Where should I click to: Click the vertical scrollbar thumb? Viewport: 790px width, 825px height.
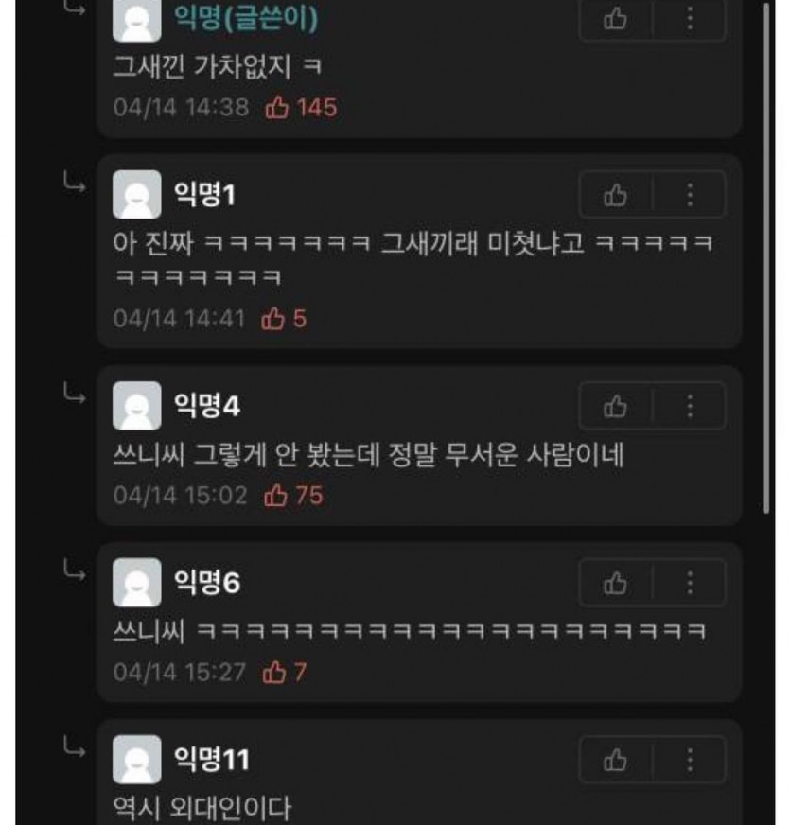(x=765, y=257)
